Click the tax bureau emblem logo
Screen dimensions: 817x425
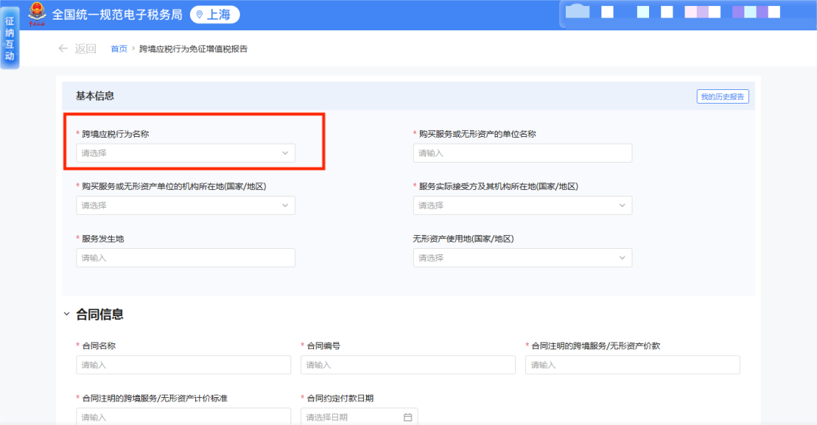pyautogui.click(x=37, y=14)
